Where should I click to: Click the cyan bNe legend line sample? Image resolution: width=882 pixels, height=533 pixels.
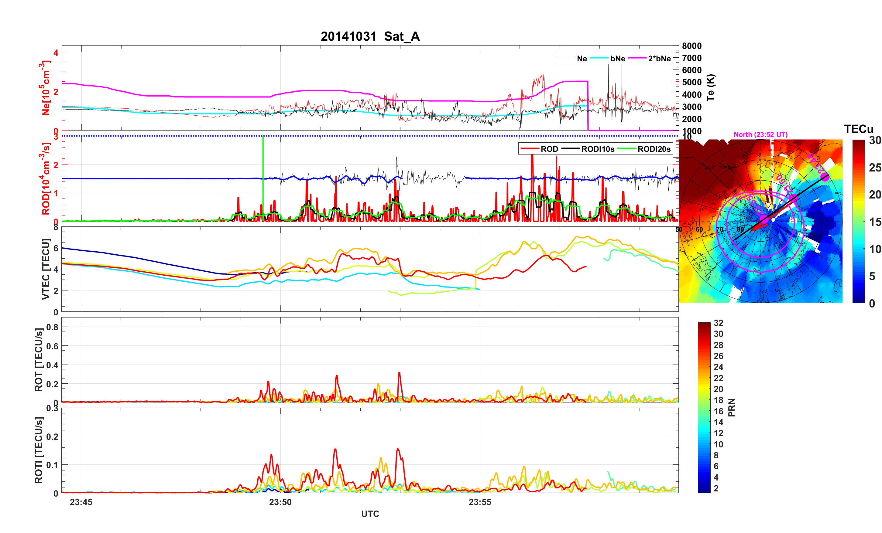click(x=599, y=58)
